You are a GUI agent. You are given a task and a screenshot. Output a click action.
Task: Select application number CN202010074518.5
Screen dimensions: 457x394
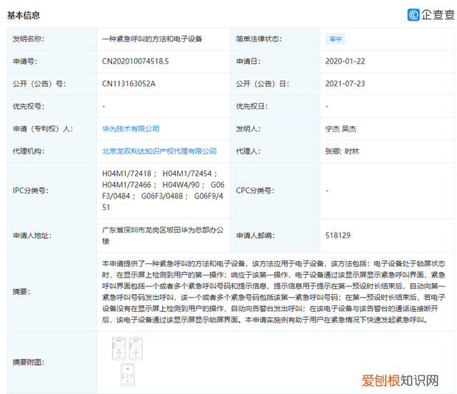135,61
